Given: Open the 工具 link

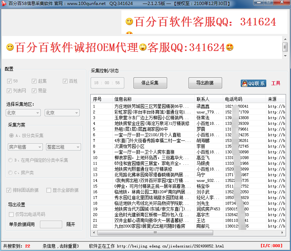Looking at the screenshot, I should [276, 83].
